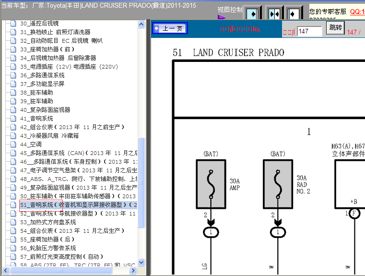Open the QQ customer service link

(x=357, y=12)
